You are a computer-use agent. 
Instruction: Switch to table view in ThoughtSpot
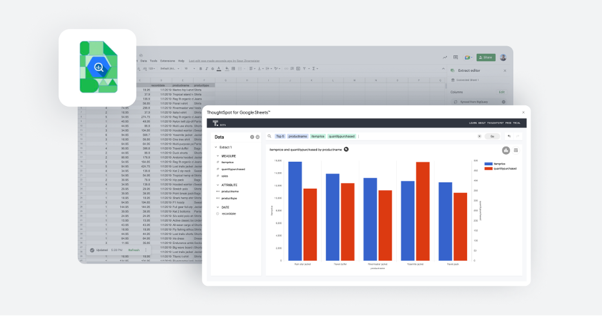point(516,150)
